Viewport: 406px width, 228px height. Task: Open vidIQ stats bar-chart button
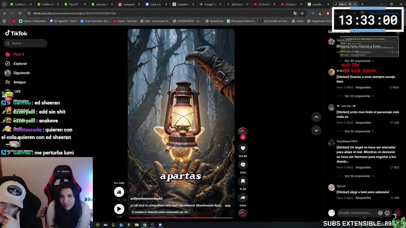(x=119, y=192)
